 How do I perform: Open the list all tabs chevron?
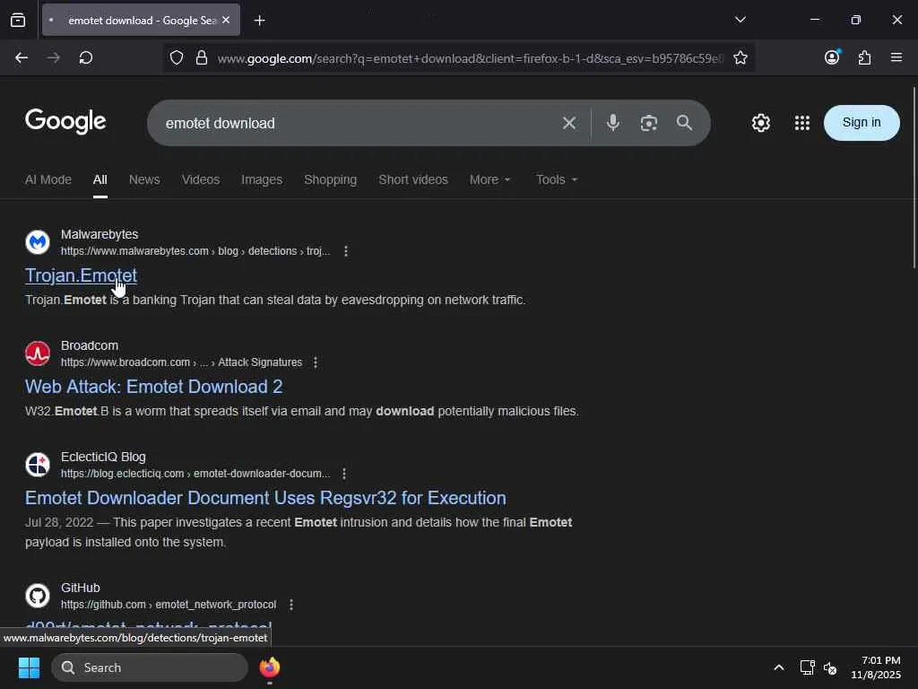click(x=740, y=20)
